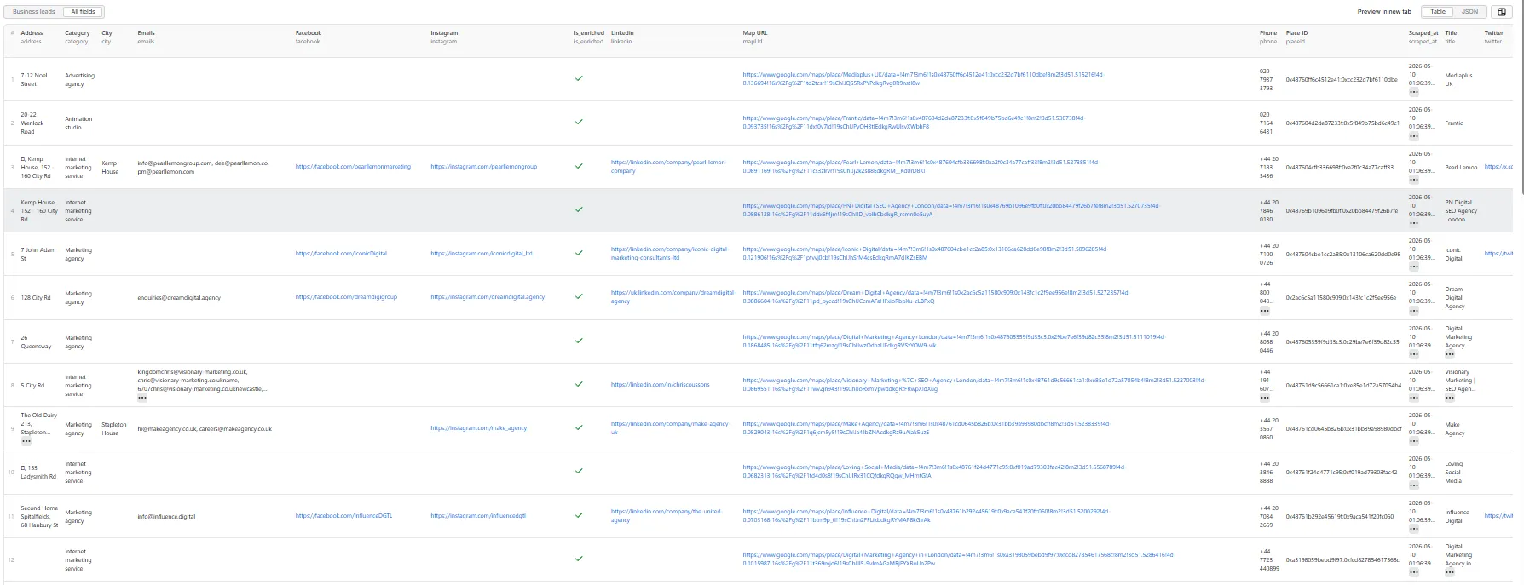Click the Is_enriched column header

[589, 37]
